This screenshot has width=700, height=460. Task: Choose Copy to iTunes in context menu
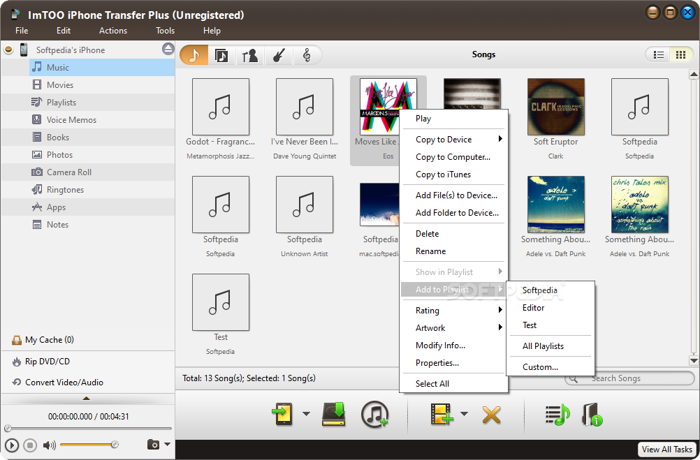tap(453, 175)
